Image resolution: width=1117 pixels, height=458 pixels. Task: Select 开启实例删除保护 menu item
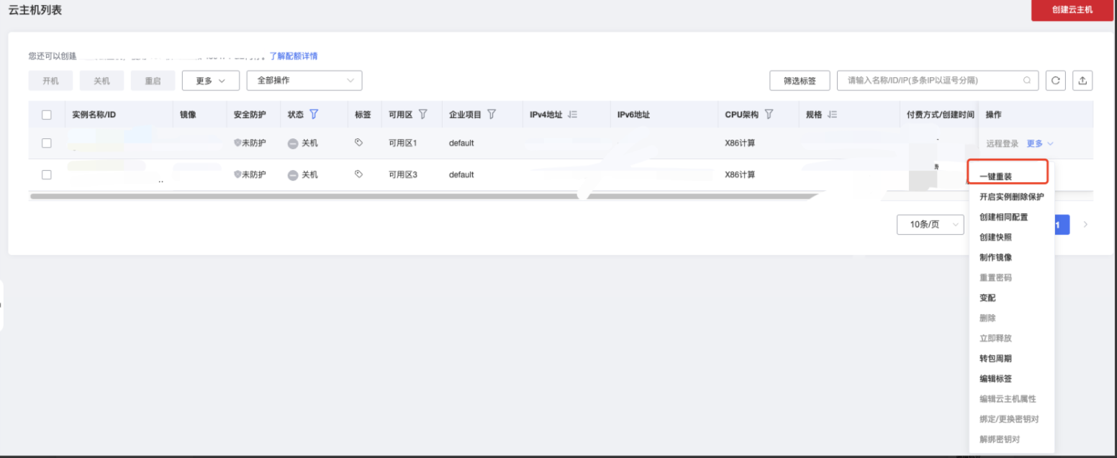click(x=1012, y=197)
